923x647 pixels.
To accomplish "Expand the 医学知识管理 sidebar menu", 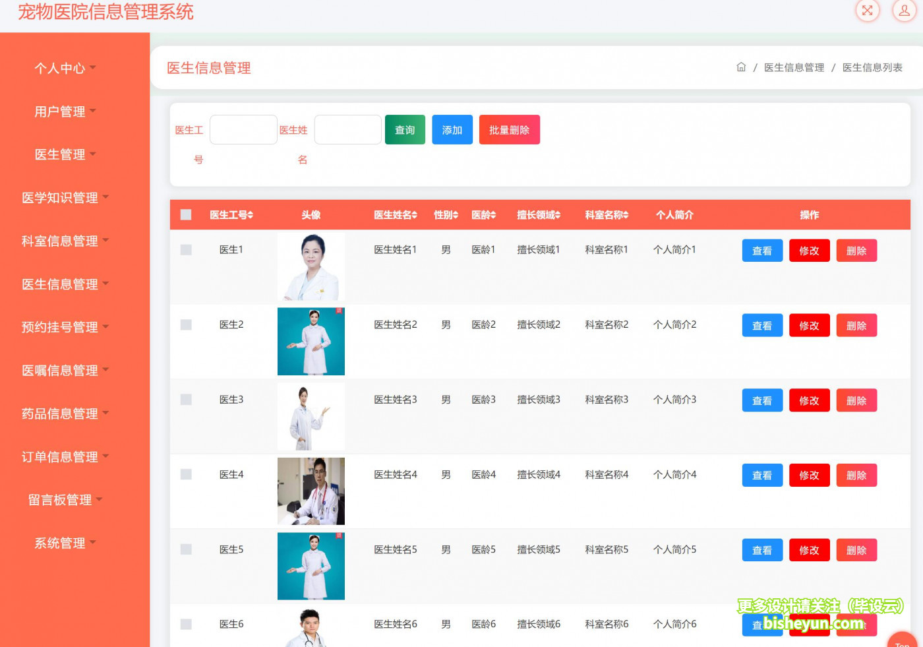I will 65,198.
